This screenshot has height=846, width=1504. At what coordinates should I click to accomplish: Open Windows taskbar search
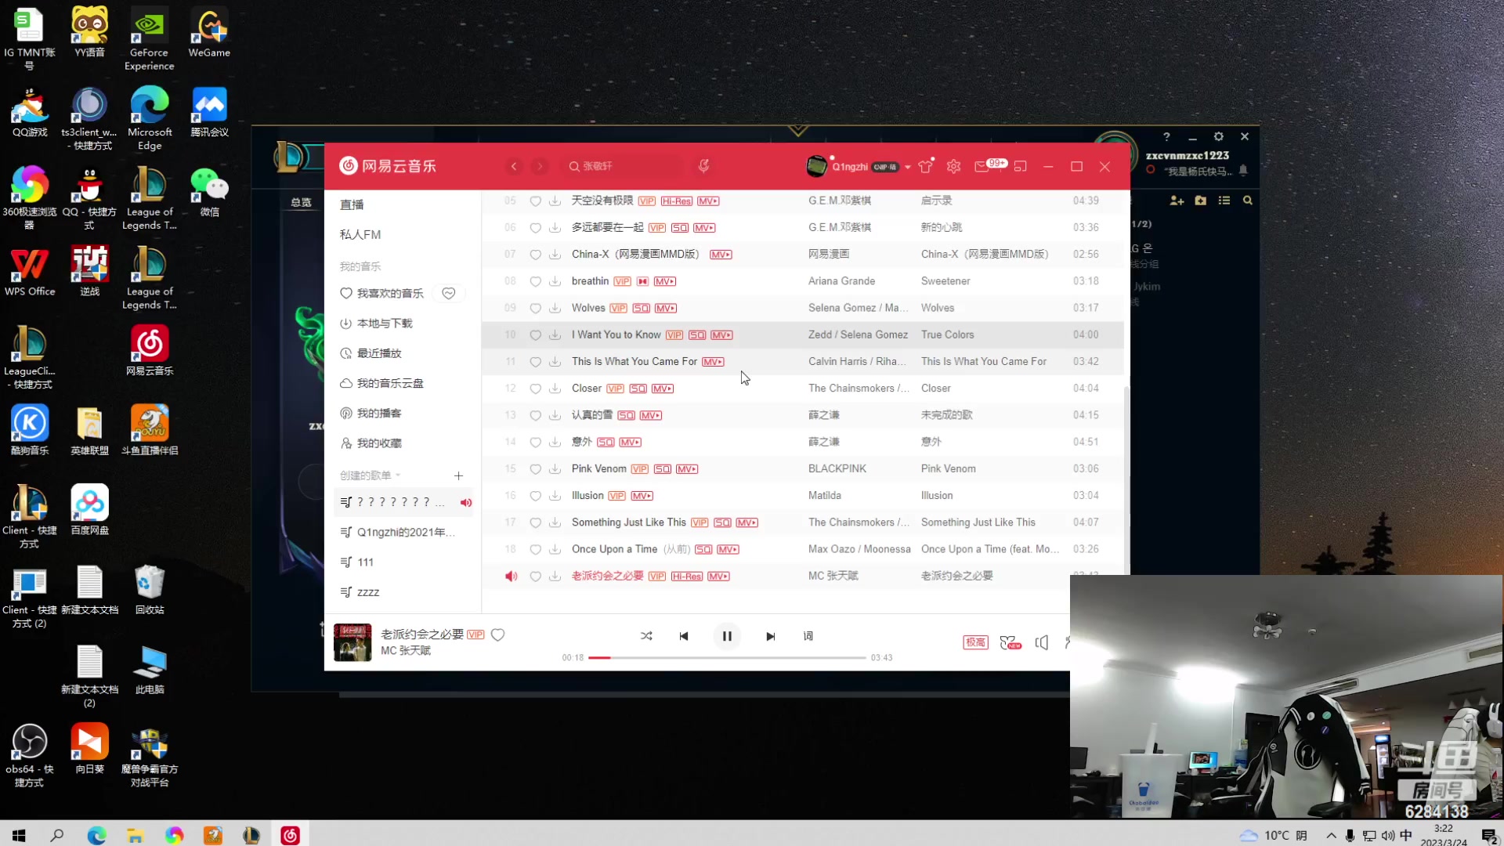coord(56,835)
